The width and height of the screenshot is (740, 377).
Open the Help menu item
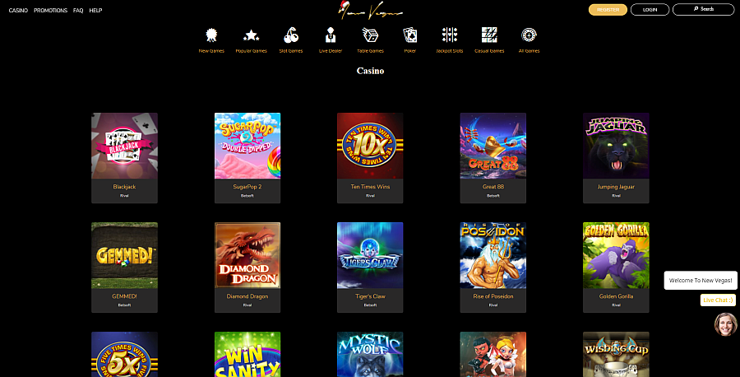pos(96,11)
